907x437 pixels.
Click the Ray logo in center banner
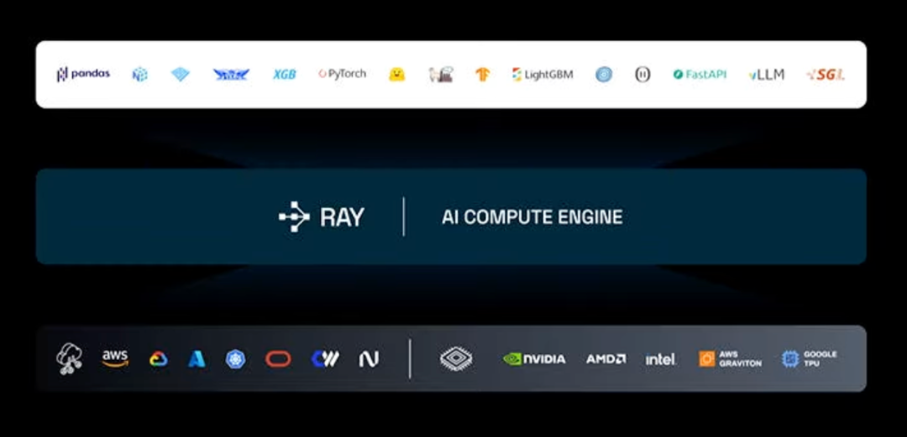322,217
